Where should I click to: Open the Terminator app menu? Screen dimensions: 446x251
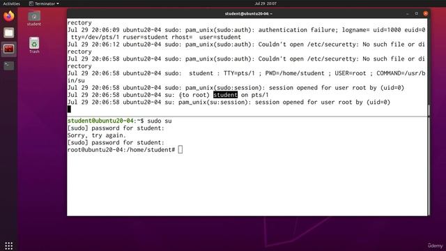[44, 3]
